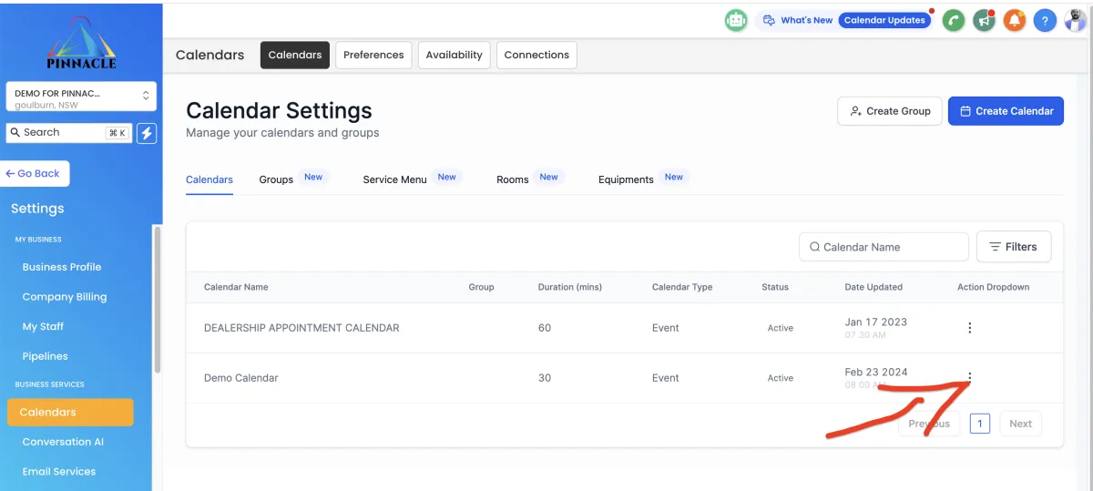1093x491 pixels.
Task: Click the blue help question mark icon
Action: pyautogui.click(x=1045, y=20)
